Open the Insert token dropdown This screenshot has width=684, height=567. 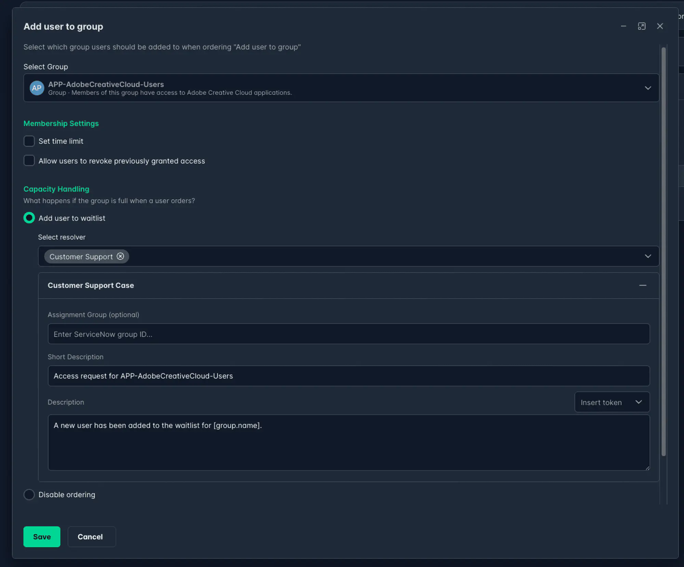[612, 402]
